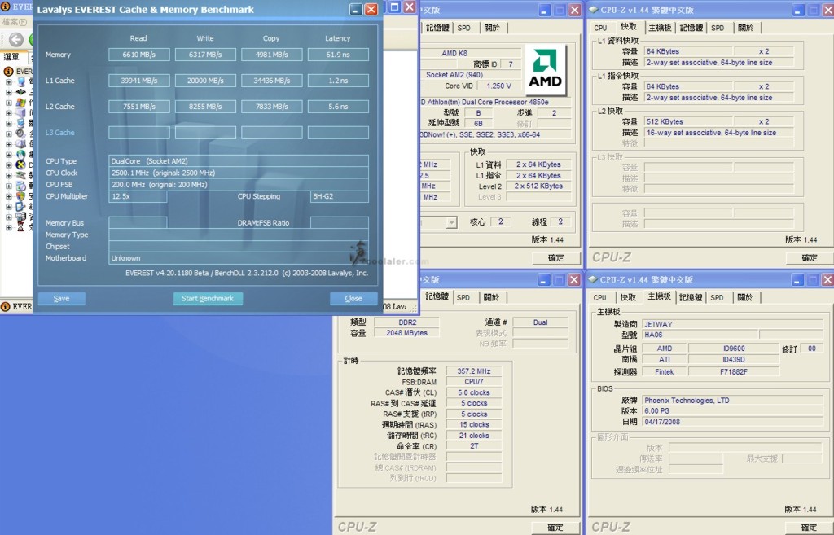The height and width of the screenshot is (535, 834).
Task: Click the CPU Stepping field BH-G2
Action: click(x=340, y=196)
